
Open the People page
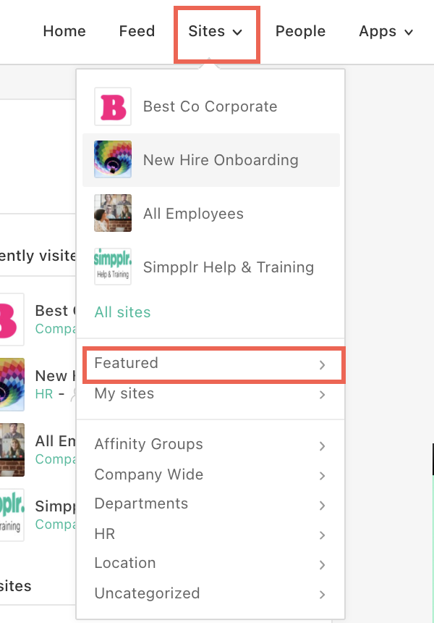pyautogui.click(x=300, y=31)
